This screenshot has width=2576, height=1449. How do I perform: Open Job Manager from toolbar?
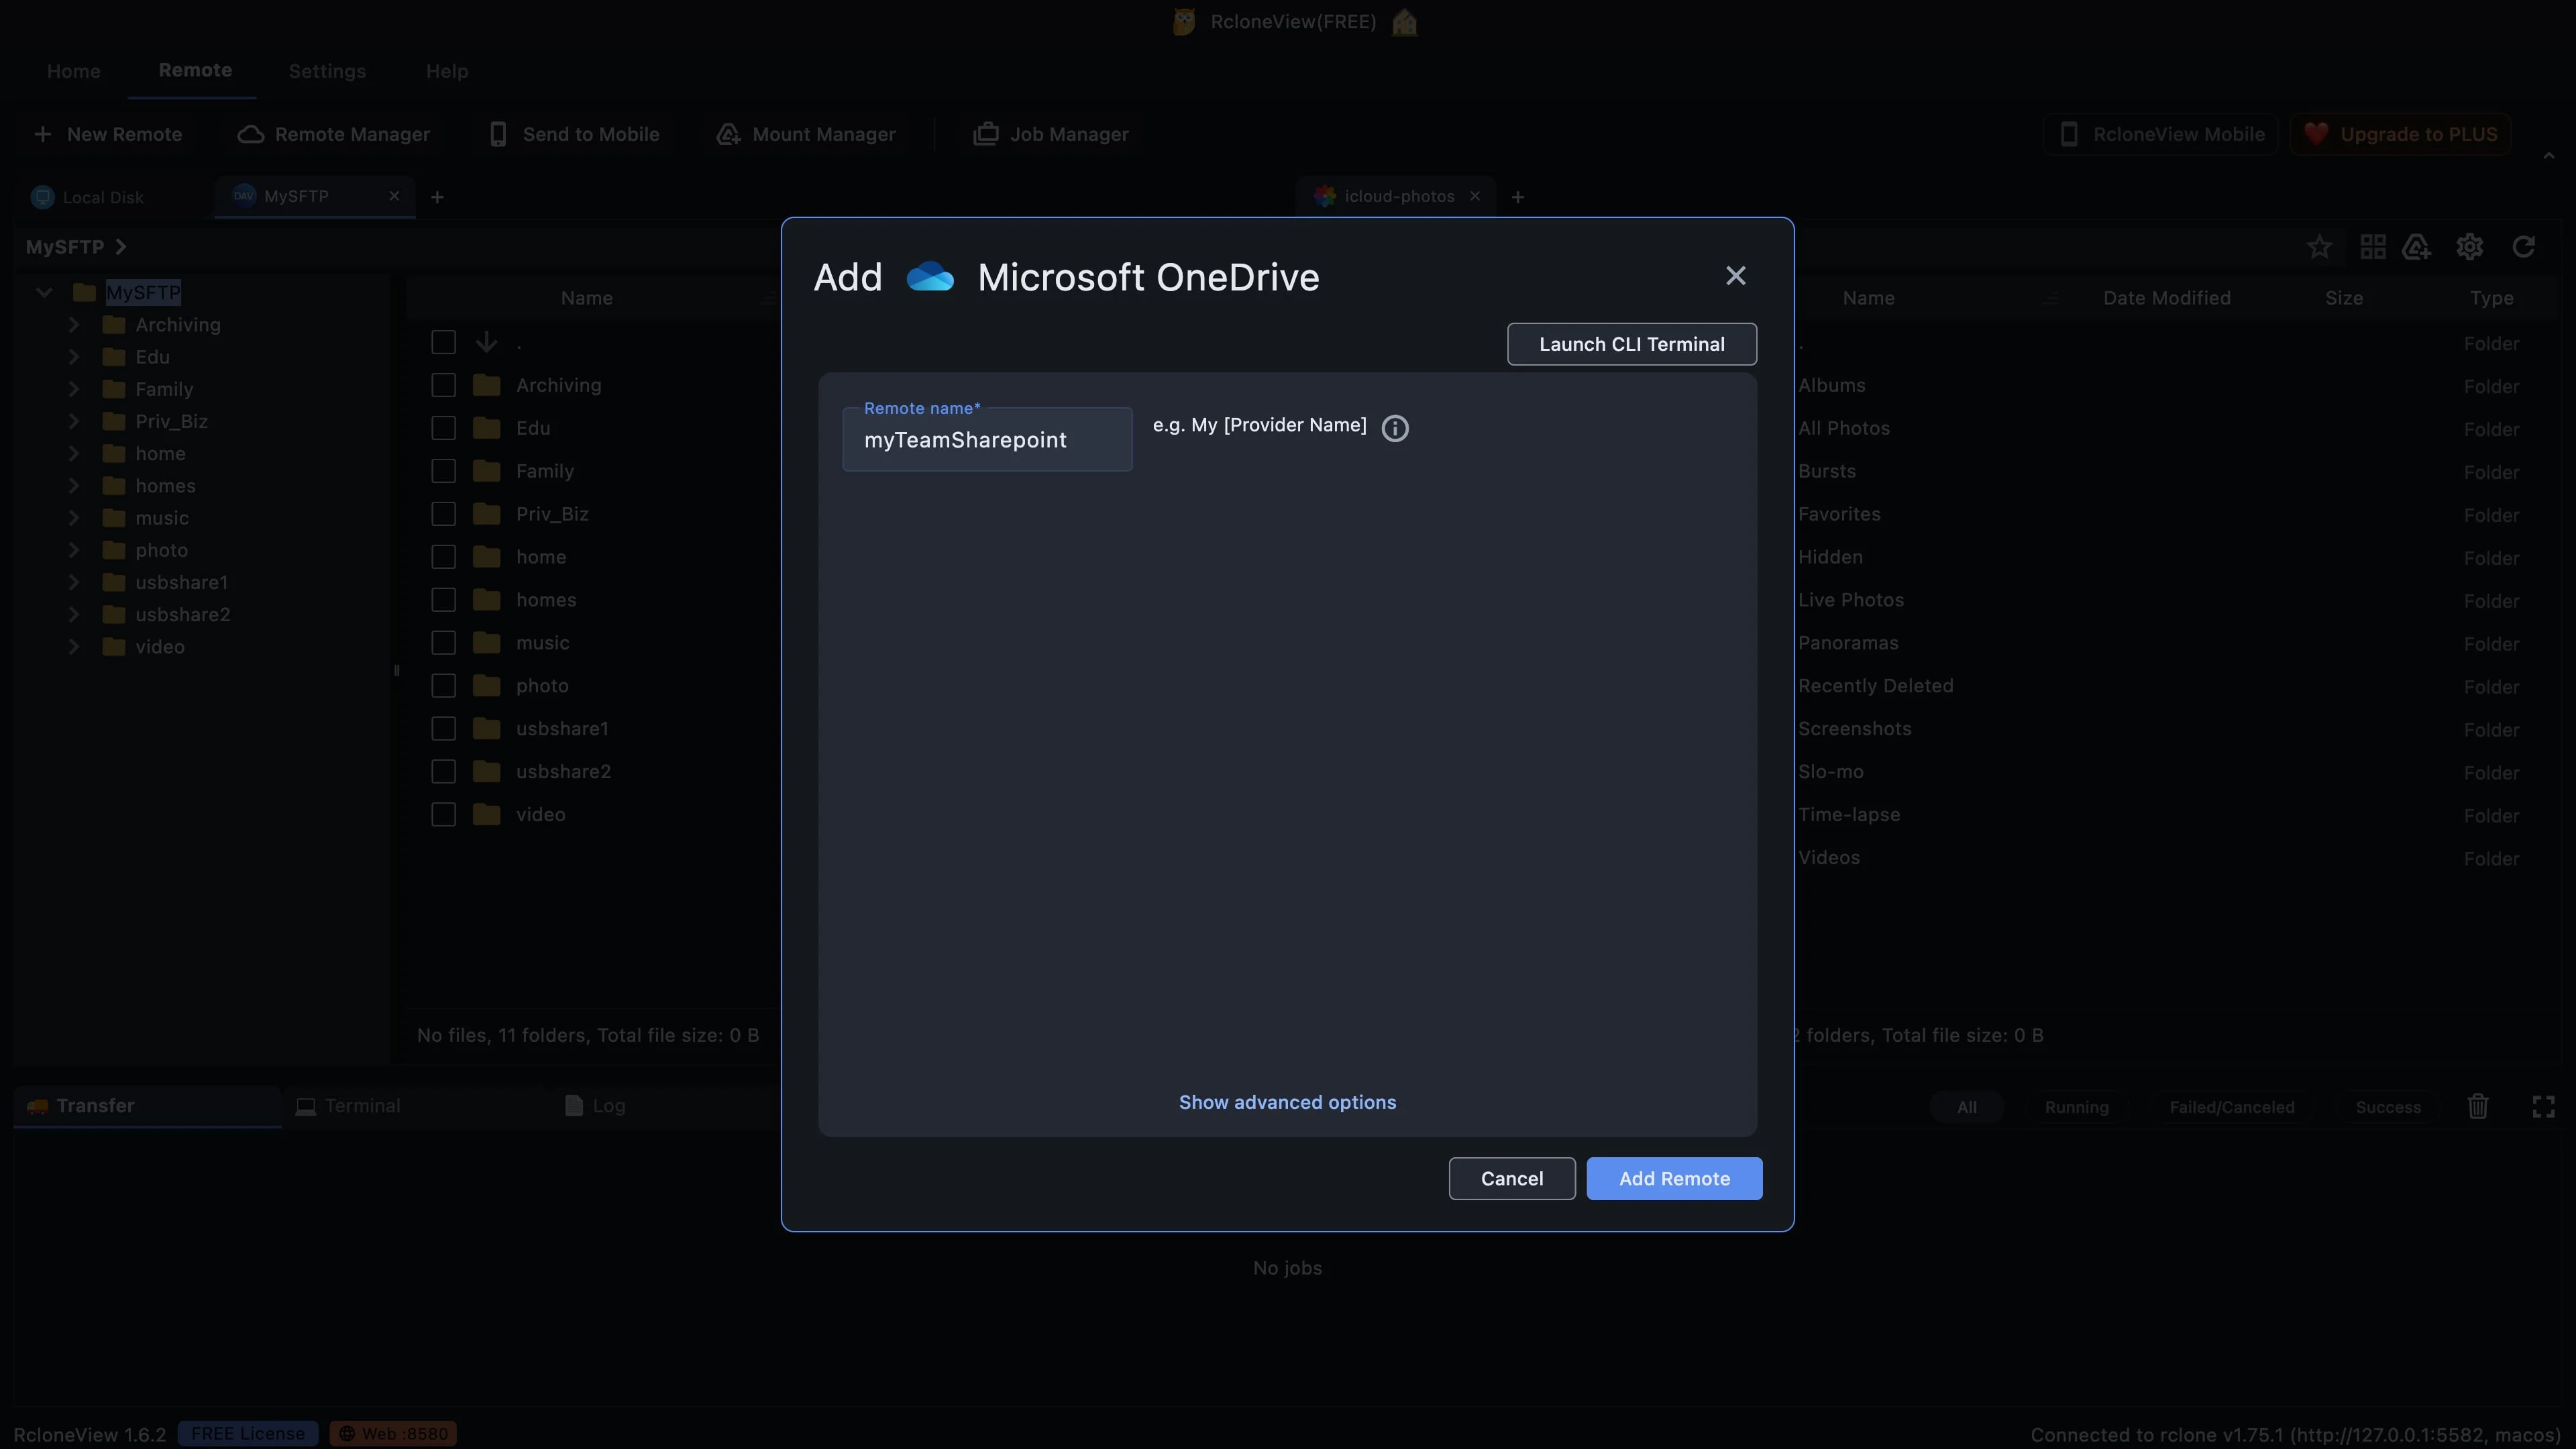point(1051,134)
